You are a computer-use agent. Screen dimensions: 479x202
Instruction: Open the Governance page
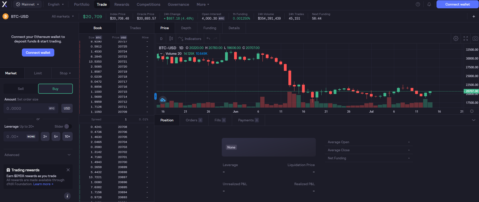179,4
